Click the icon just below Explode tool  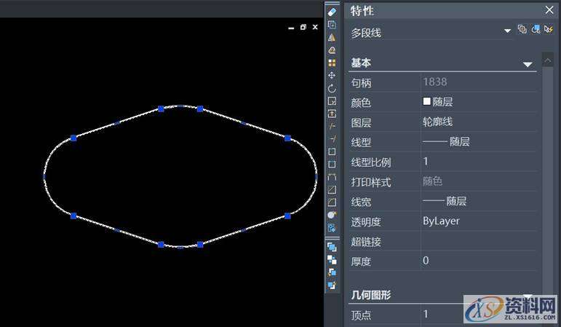[332, 228]
